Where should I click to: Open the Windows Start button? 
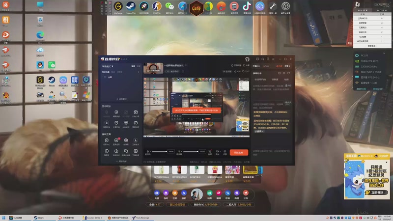coord(3,218)
